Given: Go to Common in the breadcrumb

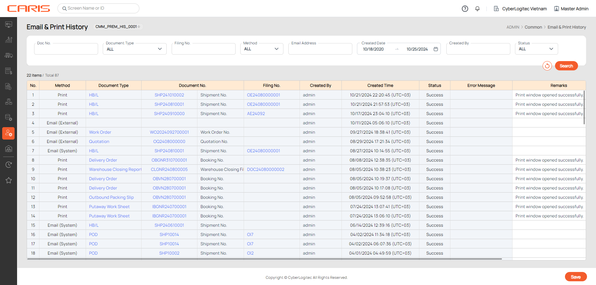Looking at the screenshot, I should click(533, 27).
